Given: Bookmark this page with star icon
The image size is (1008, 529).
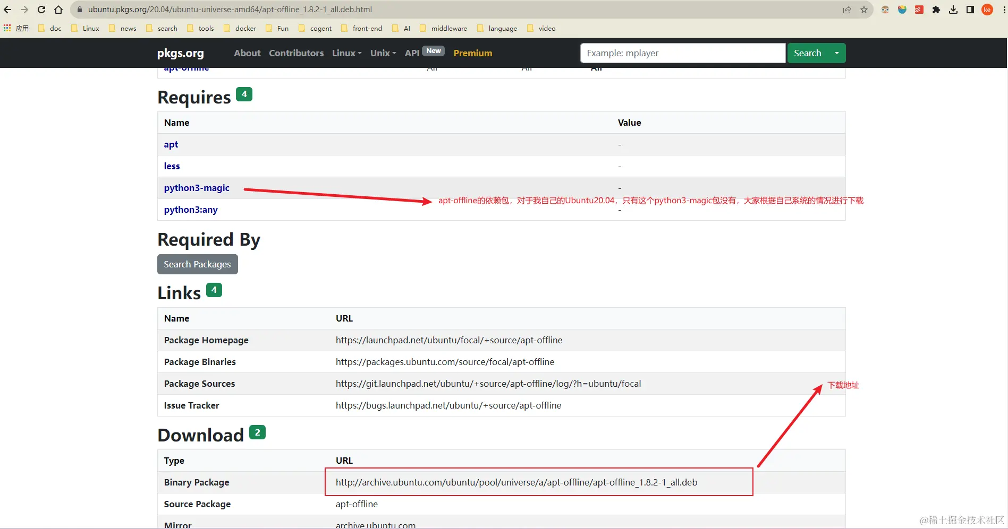Looking at the screenshot, I should [864, 10].
